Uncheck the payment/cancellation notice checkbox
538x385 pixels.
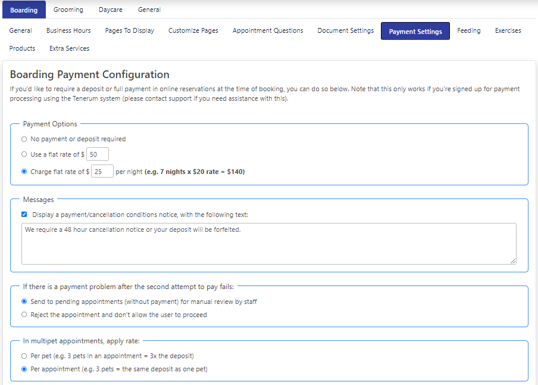tap(24, 215)
